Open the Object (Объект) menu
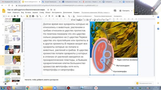 click(x=48, y=12)
